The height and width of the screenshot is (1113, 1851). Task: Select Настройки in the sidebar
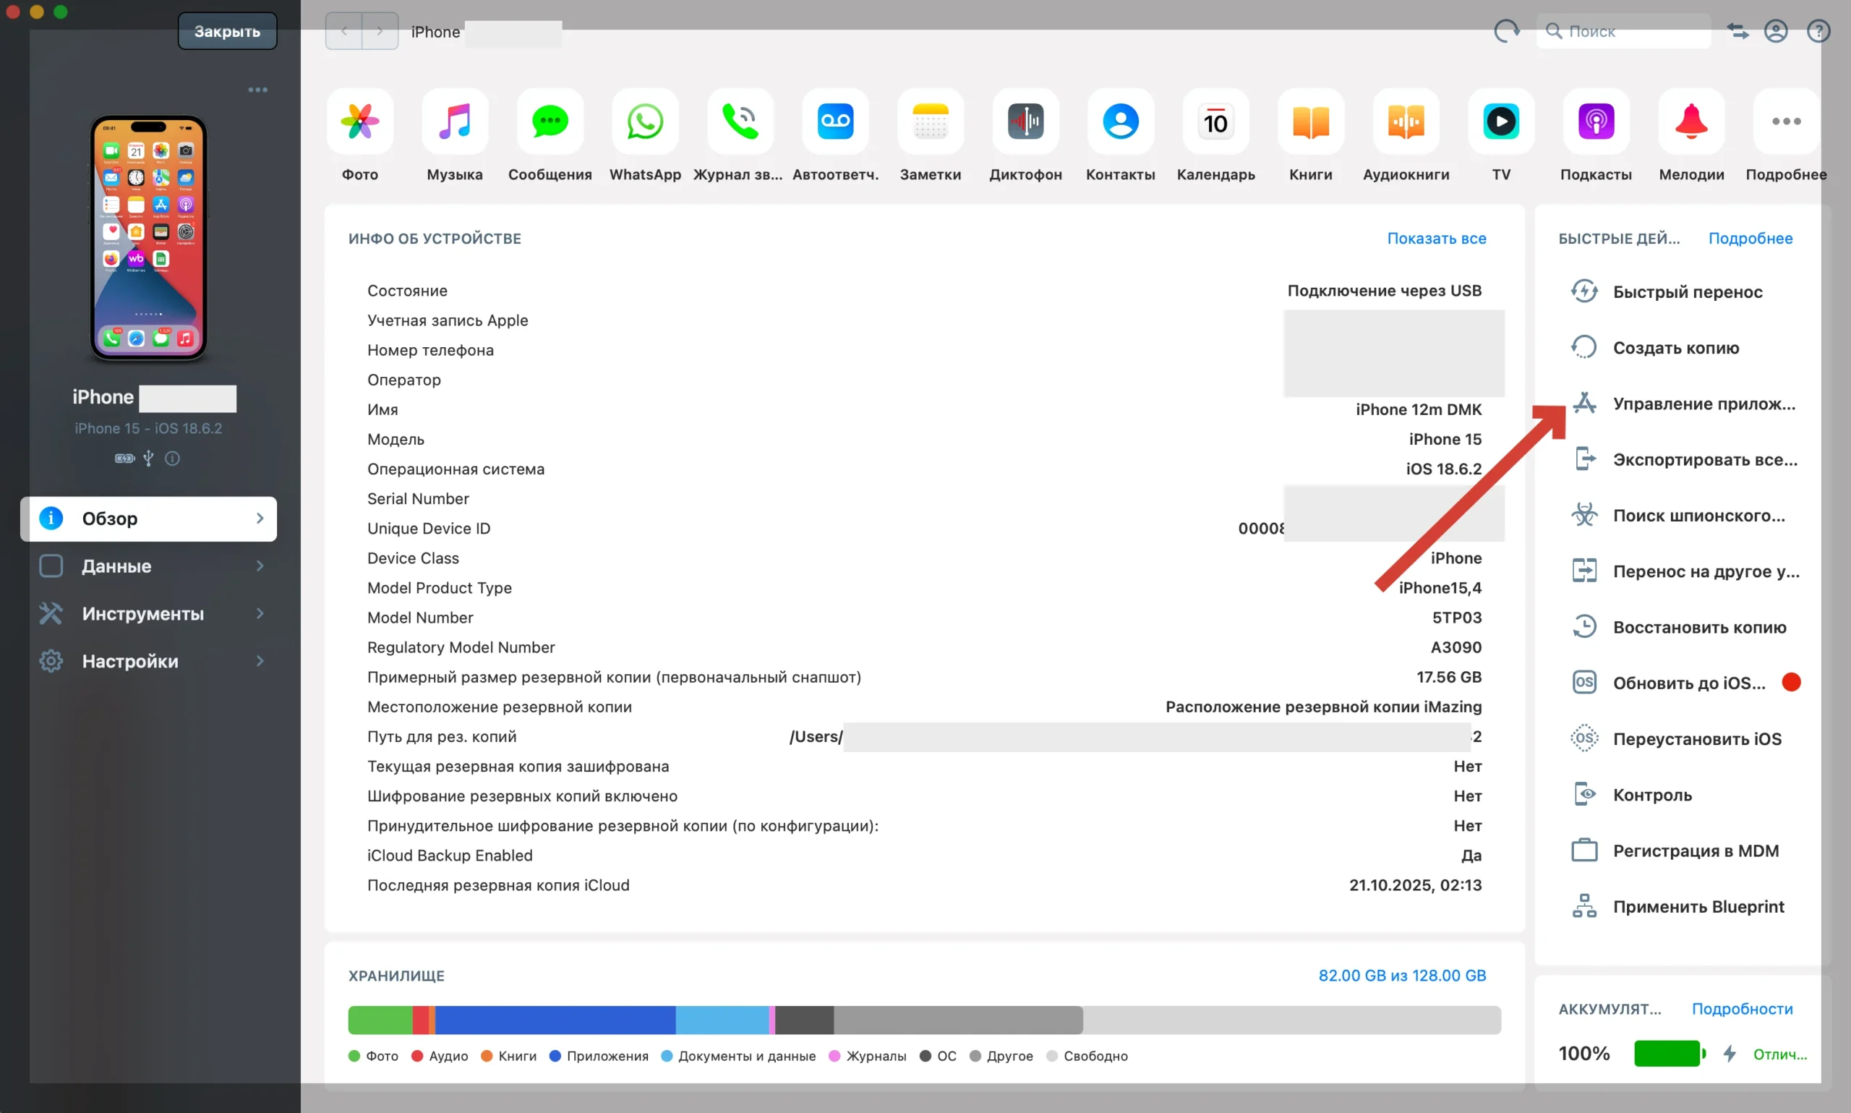(148, 662)
